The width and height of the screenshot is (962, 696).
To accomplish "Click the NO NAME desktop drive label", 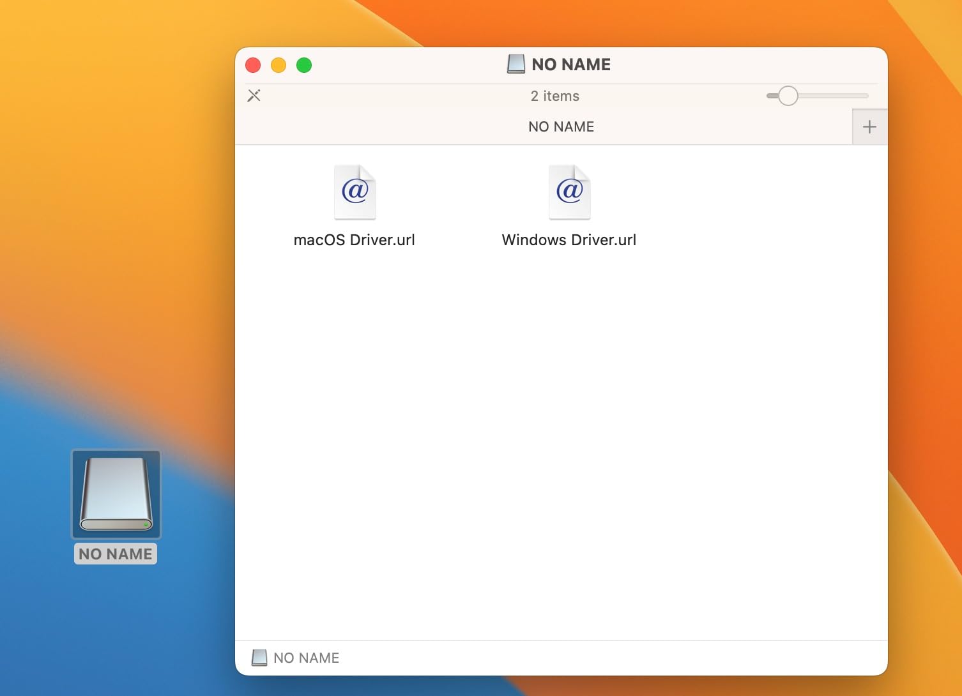I will pos(116,554).
